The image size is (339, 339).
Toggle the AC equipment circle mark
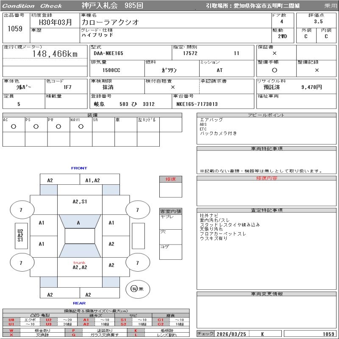[x=14, y=127]
